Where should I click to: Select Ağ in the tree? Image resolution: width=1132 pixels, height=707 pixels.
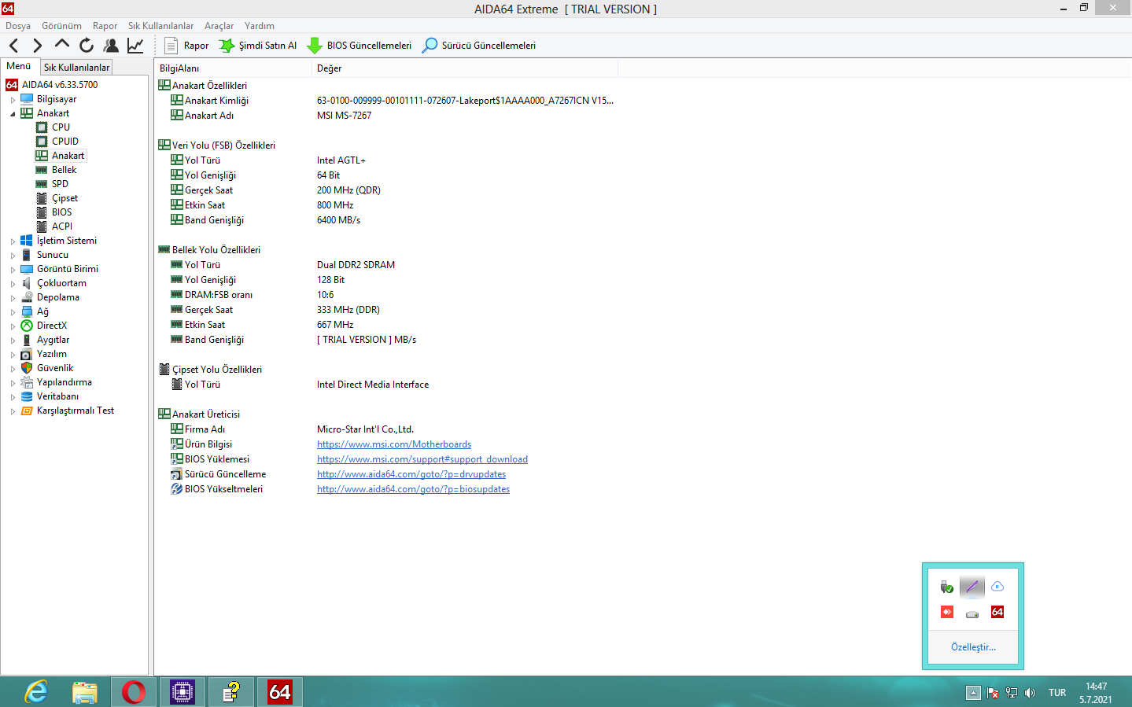(x=42, y=311)
